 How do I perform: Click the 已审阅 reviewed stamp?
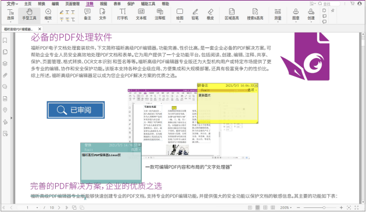tap(76, 110)
